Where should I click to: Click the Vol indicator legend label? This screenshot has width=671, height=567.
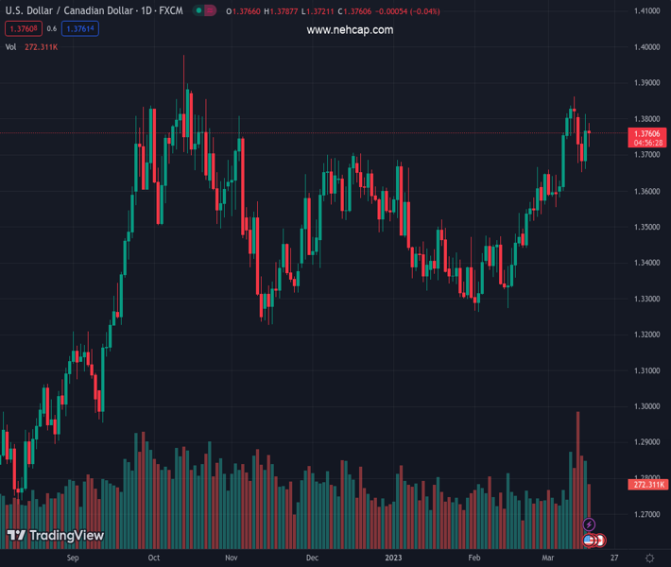pos(11,46)
